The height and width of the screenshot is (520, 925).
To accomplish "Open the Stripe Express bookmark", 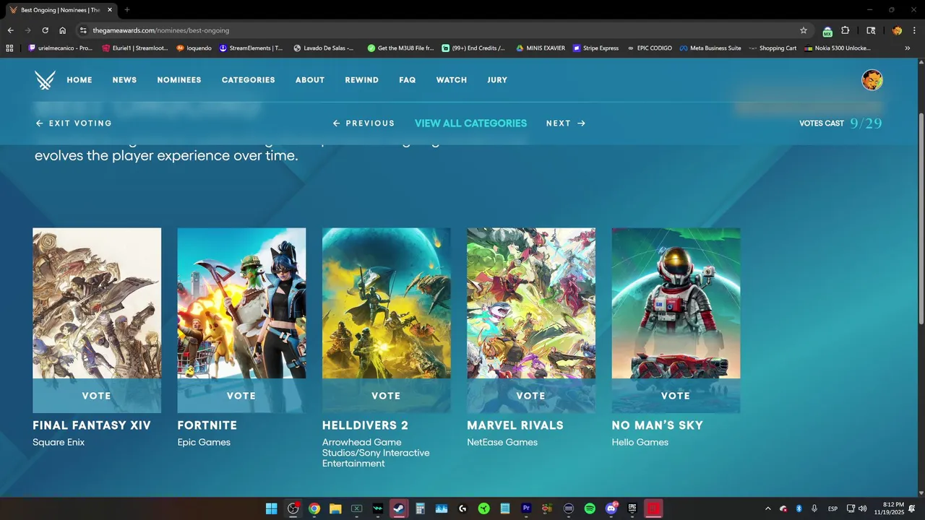I will (595, 48).
